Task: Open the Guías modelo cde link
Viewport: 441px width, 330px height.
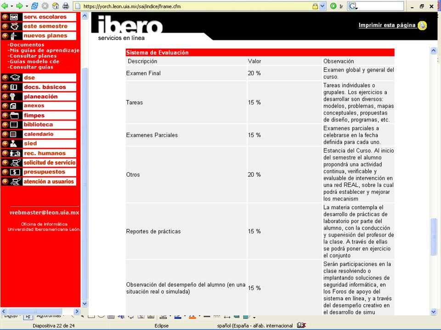Action: (34, 61)
